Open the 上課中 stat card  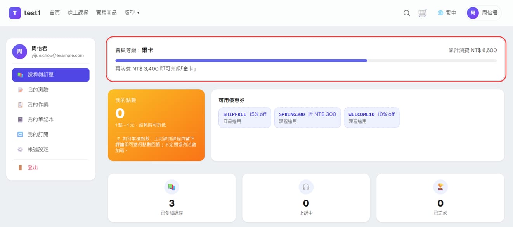pos(306,198)
